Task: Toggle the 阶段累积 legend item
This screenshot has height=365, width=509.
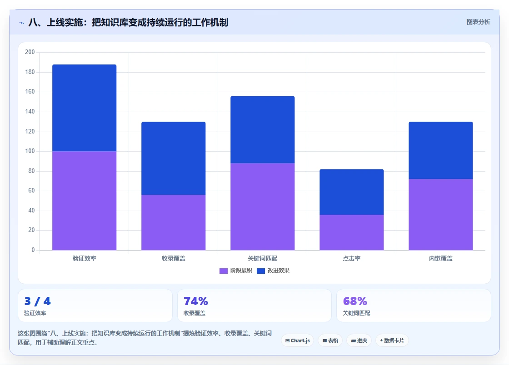Action: pyautogui.click(x=236, y=271)
